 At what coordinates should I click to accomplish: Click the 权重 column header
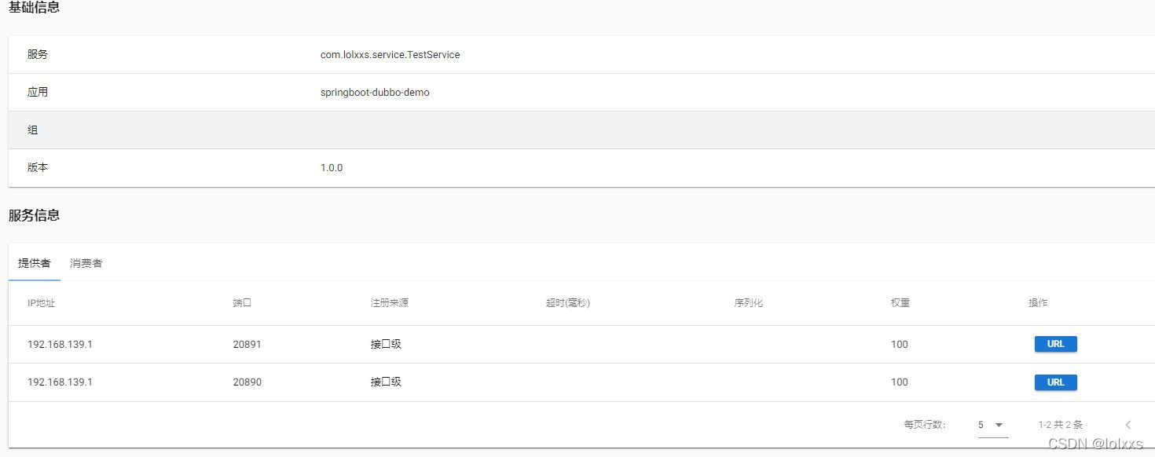(900, 303)
